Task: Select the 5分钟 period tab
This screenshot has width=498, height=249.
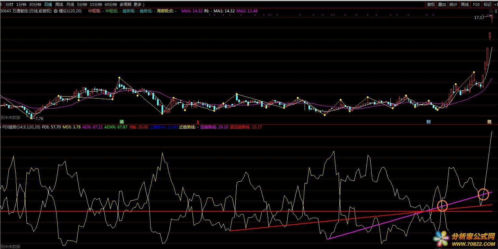Action: tap(82, 5)
